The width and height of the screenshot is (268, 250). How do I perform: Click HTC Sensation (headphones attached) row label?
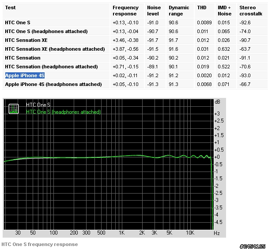point(52,67)
